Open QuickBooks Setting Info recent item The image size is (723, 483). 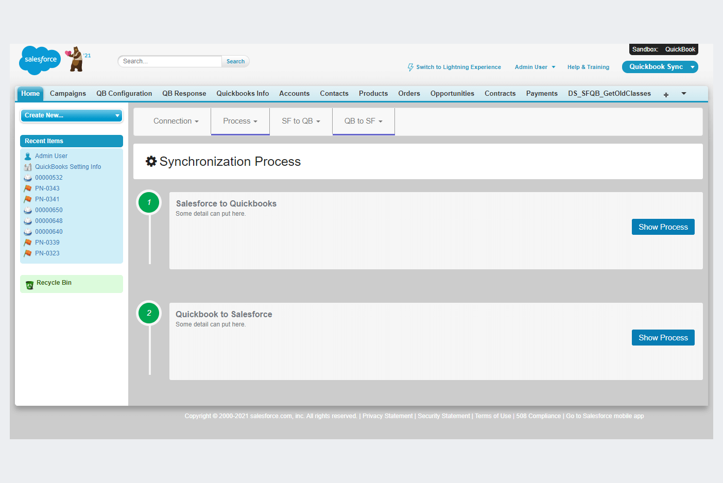68,167
